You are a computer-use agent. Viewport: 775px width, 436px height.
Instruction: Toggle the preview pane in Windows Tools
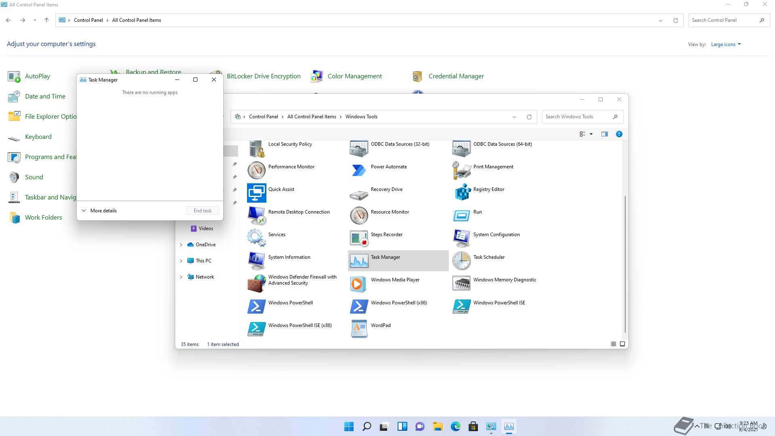(604, 134)
